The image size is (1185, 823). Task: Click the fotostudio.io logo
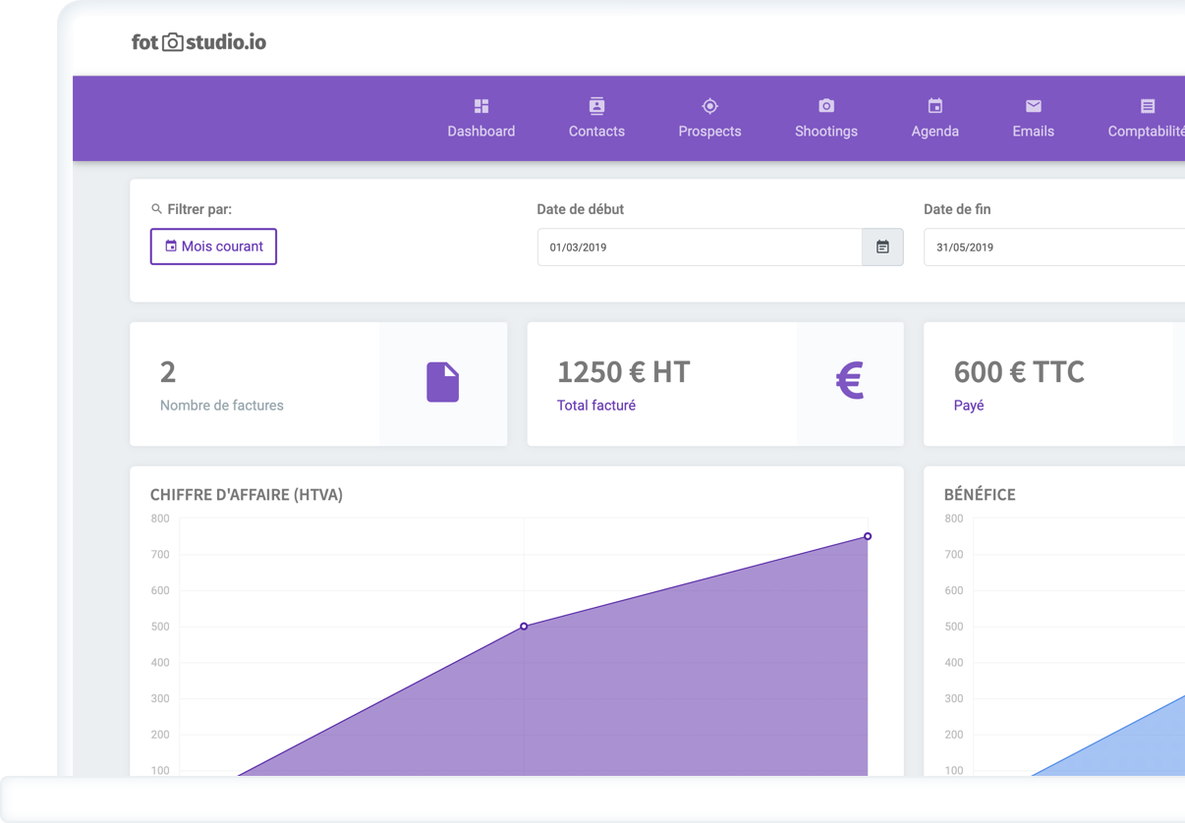(198, 42)
